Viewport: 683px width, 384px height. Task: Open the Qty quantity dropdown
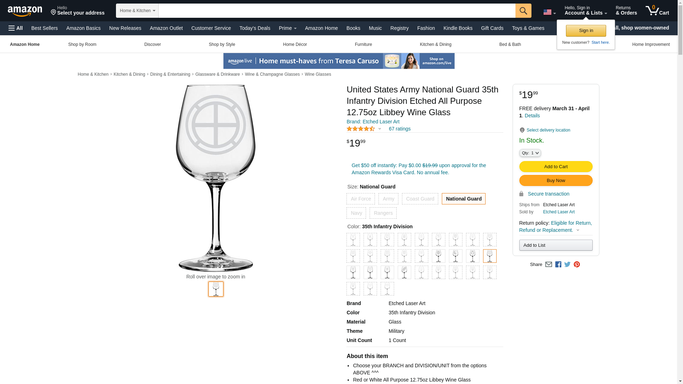click(x=530, y=153)
